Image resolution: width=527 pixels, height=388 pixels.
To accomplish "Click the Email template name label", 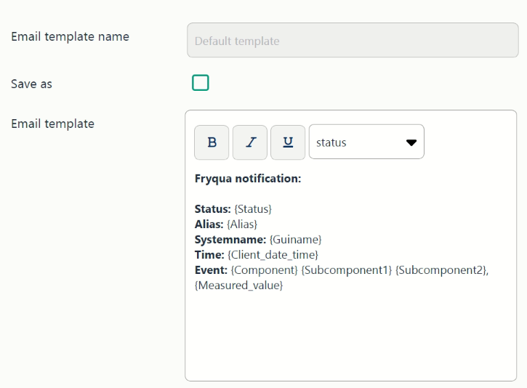I will 71,36.
